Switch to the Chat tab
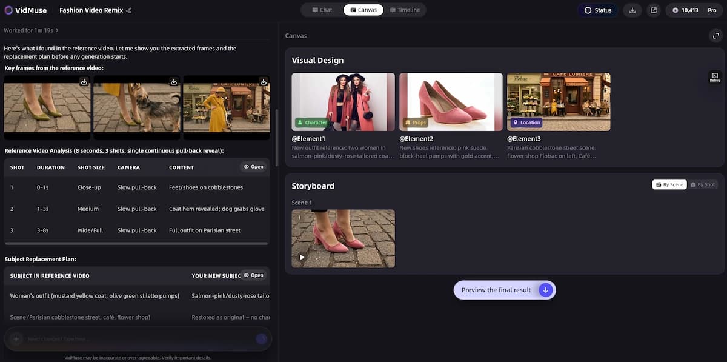Screen dimensions: 727x362 point(322,10)
